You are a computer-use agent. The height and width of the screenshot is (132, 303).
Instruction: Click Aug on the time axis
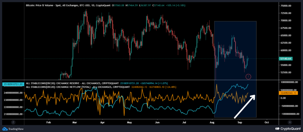point(212,122)
